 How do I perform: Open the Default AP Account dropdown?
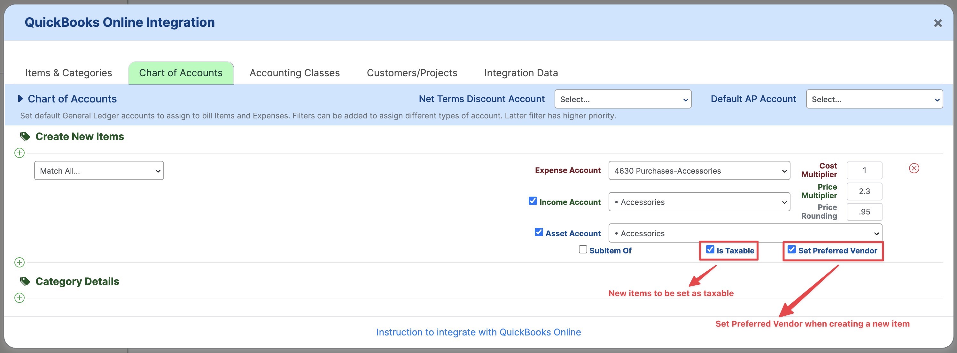874,99
